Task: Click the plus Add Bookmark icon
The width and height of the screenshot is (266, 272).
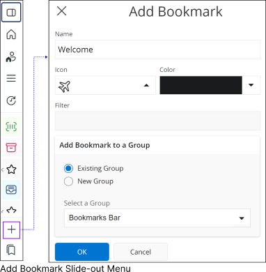Action: click(x=11, y=230)
